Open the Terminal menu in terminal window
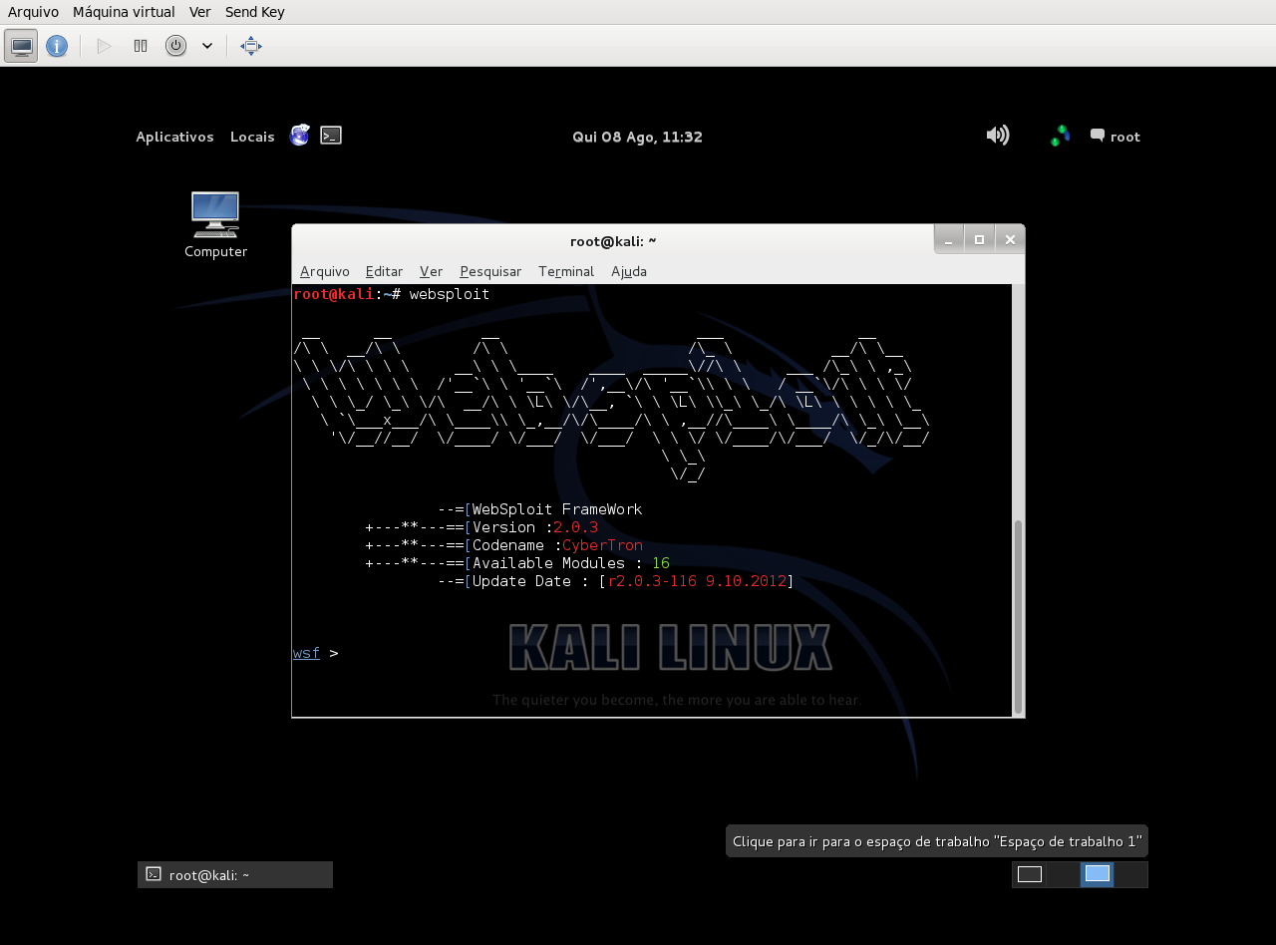Image resolution: width=1276 pixels, height=945 pixels. (x=566, y=271)
